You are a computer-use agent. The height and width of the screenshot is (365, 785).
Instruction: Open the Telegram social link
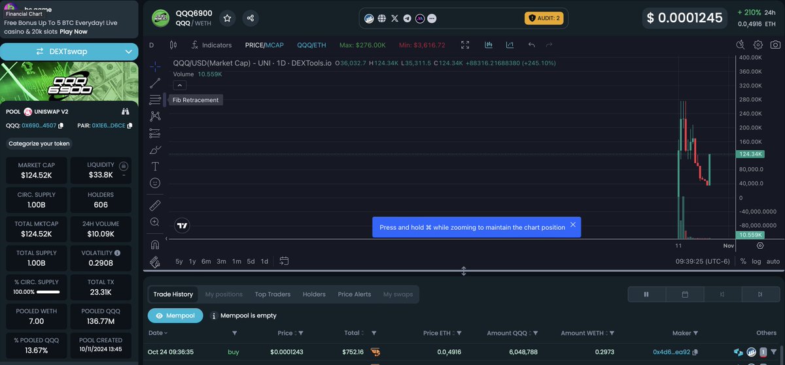pyautogui.click(x=408, y=18)
